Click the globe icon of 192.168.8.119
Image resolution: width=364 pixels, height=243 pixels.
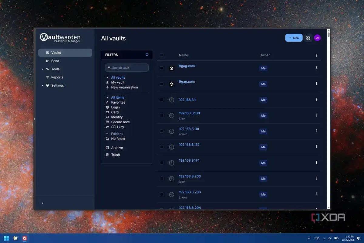click(171, 131)
